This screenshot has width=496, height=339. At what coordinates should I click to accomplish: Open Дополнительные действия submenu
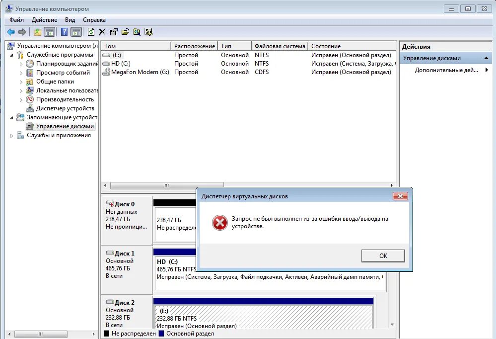(x=451, y=70)
